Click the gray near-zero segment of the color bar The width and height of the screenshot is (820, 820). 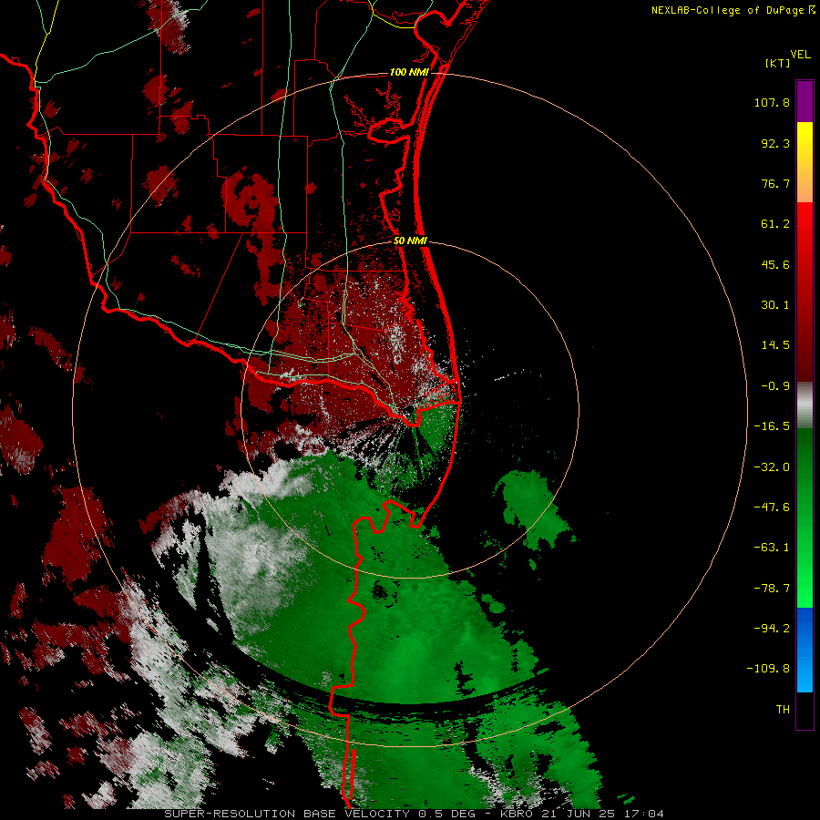(805, 405)
